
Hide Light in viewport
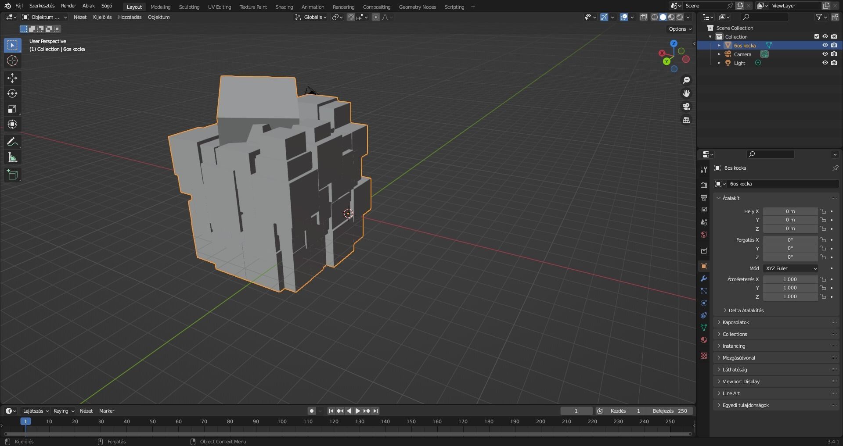click(825, 63)
